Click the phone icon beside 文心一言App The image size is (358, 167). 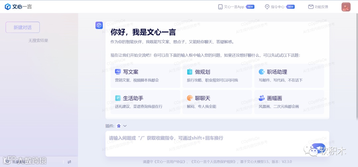[220, 7]
